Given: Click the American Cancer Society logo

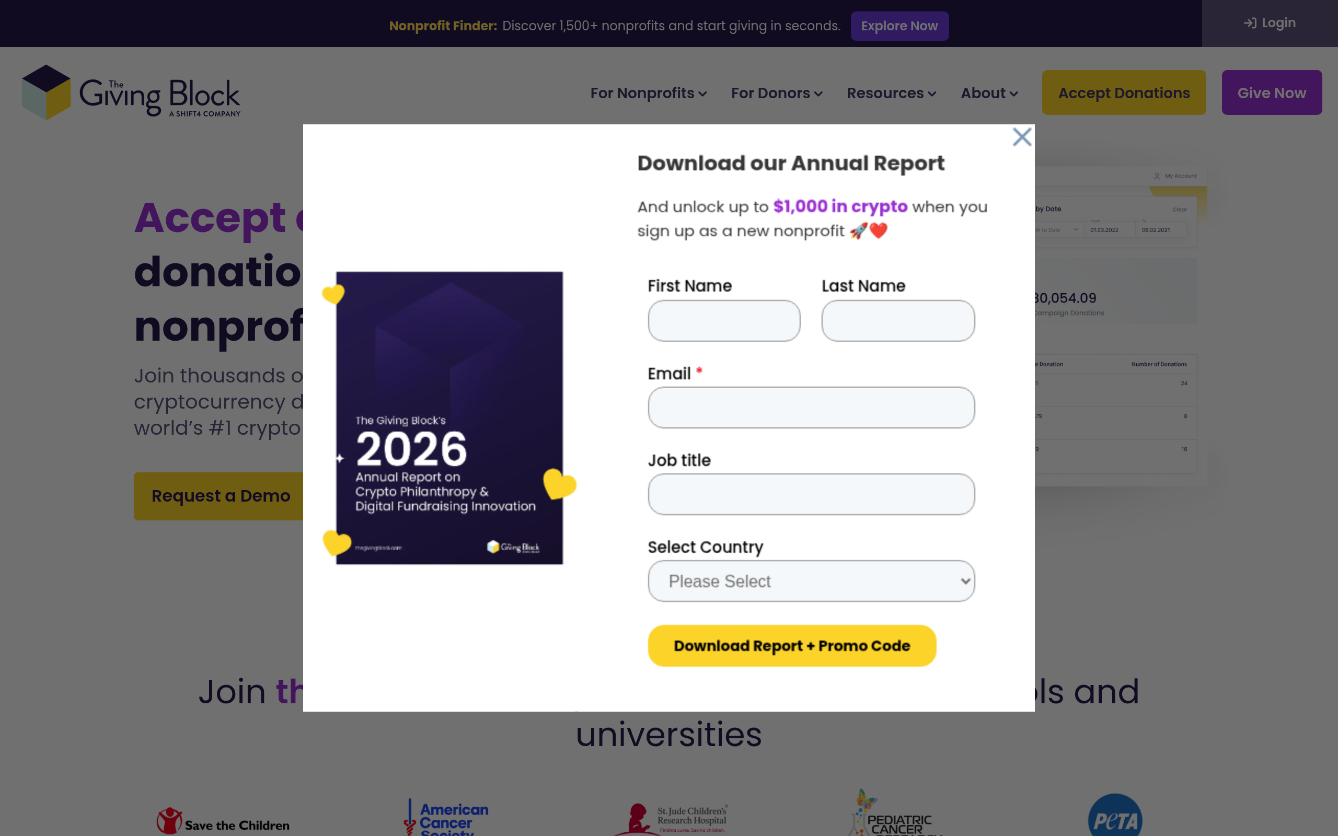Looking at the screenshot, I should point(446,817).
